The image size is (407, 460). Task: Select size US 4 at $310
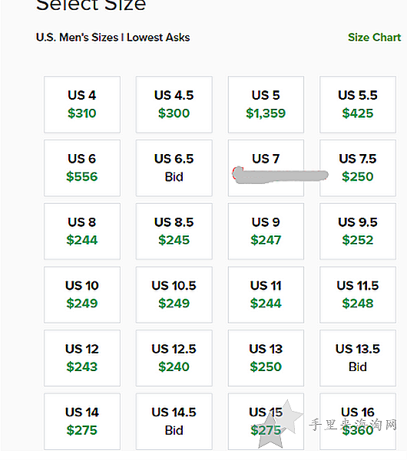tap(82, 104)
